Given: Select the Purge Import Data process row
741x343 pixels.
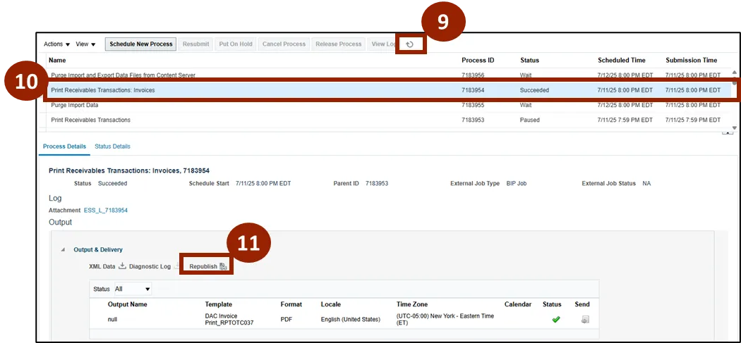Looking at the screenshot, I should click(x=75, y=105).
